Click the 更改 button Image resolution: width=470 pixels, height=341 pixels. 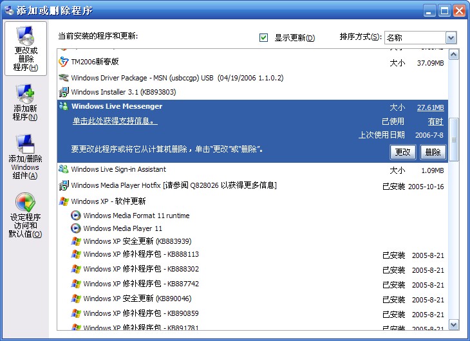(403, 152)
